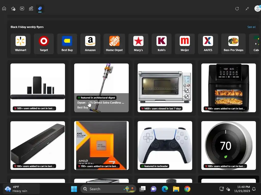Open the AMD Ryzen processor card
The height and width of the screenshot is (195, 261).
[101, 145]
